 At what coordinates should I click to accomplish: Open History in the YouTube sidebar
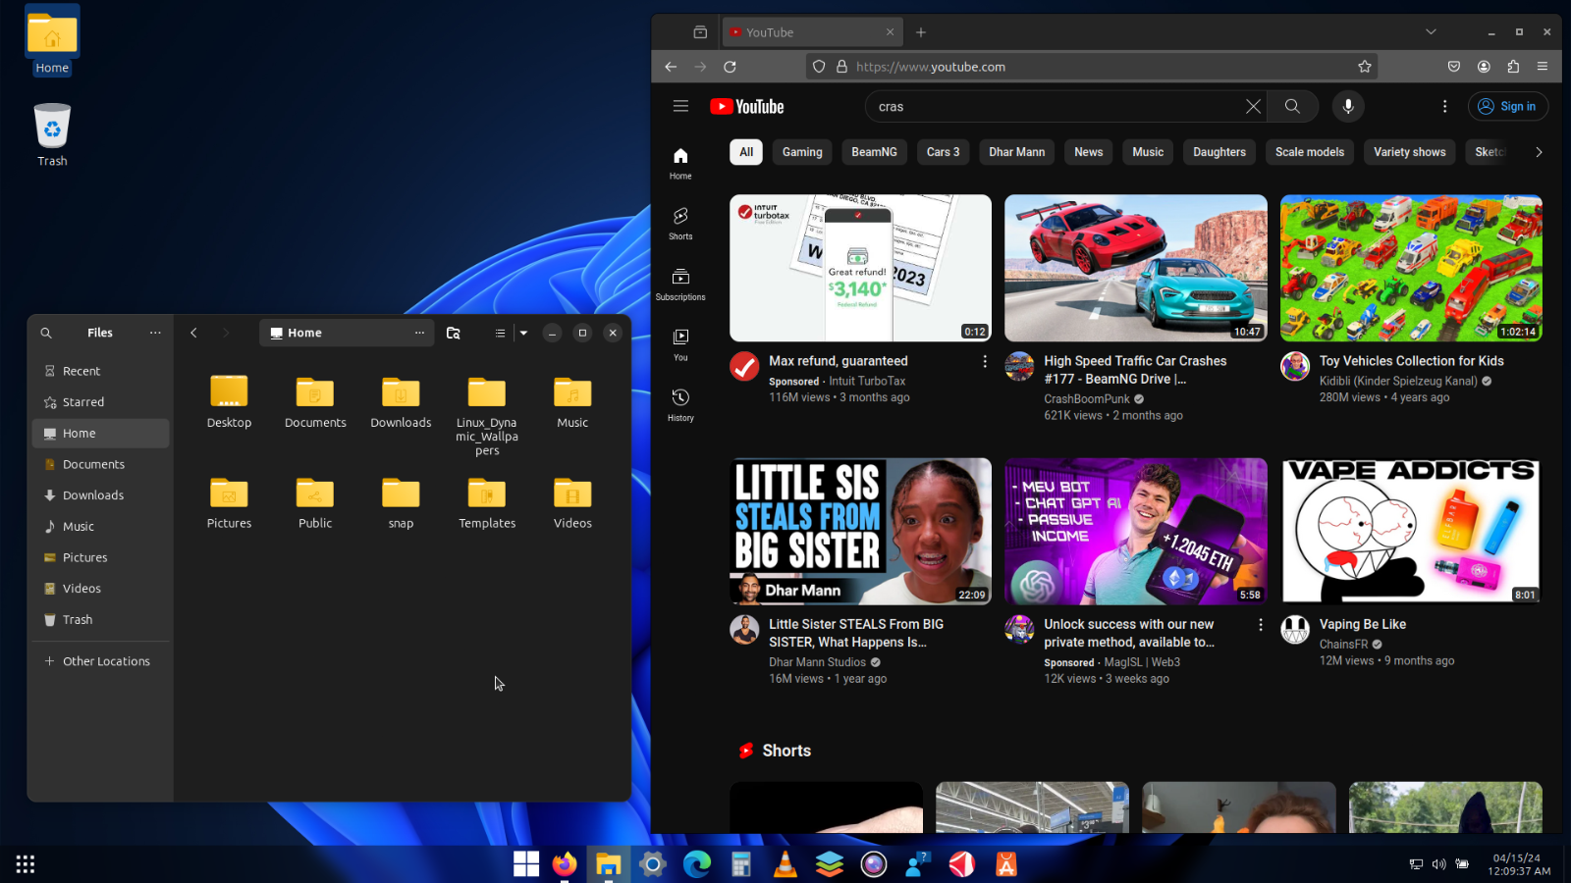(x=680, y=404)
